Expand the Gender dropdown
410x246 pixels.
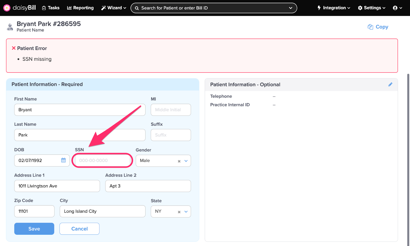(x=186, y=161)
